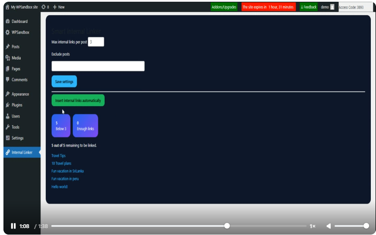Click Insert internal links automatically button
Screen dimensions: 376x235
click(78, 100)
